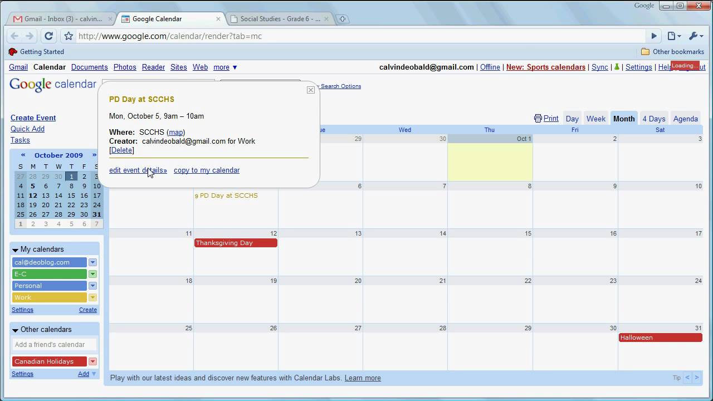713x401 pixels.
Task: Open the Thanksgiving Day event
Action: [x=236, y=243]
